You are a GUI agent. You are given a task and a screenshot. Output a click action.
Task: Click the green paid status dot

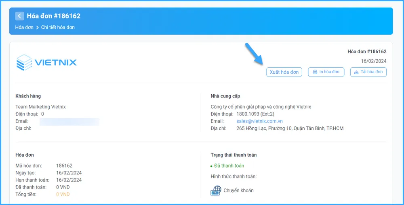point(211,166)
